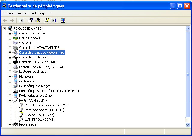Click the Processeurs chip icon
The image size is (192, 136).
click(16, 124)
